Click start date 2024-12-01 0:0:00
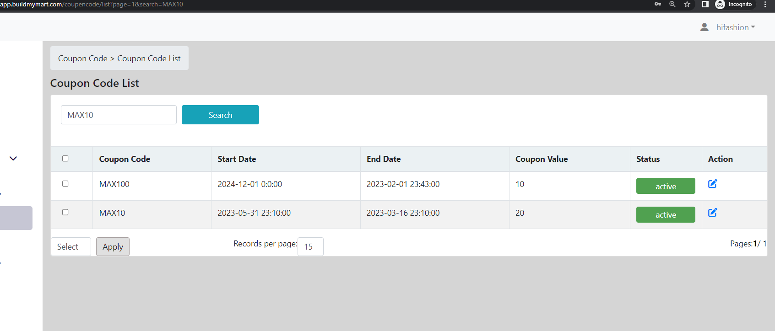Screen dimensions: 775x331 point(250,184)
